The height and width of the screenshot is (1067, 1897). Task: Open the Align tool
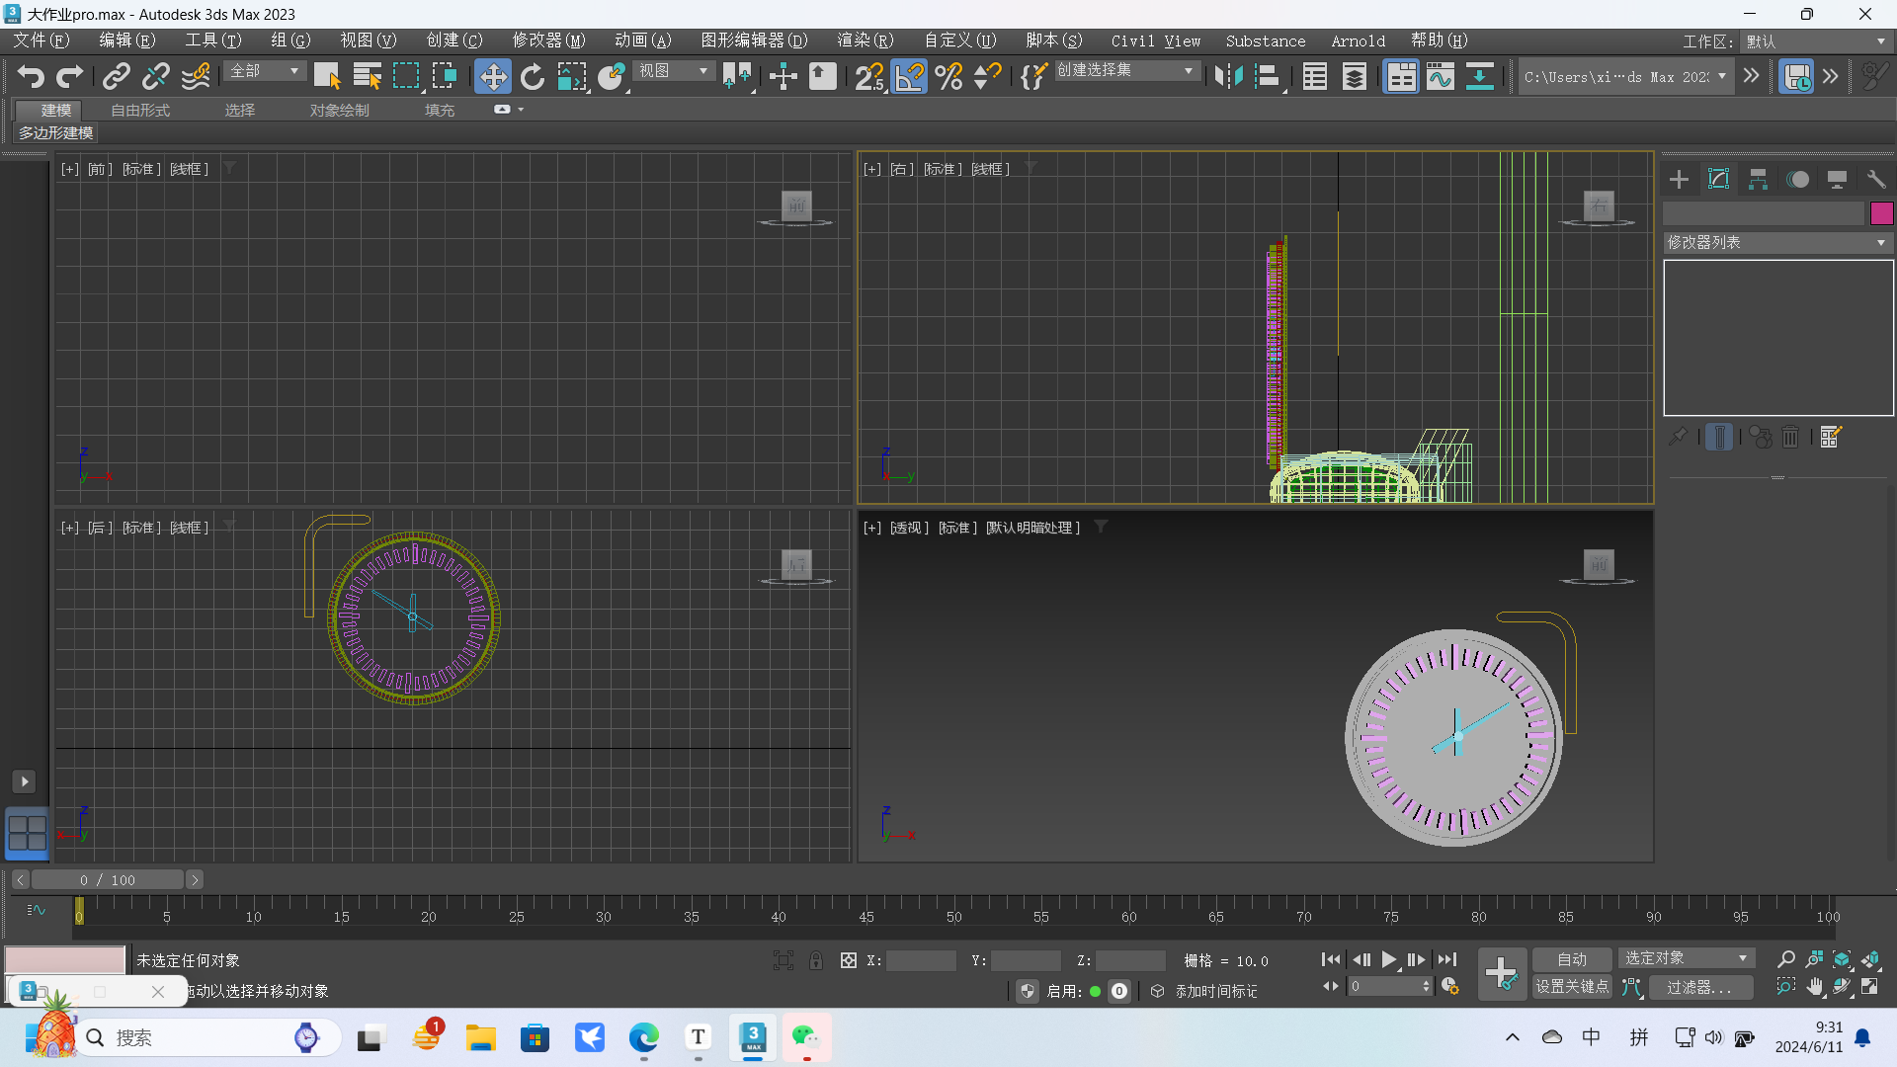coord(1268,76)
